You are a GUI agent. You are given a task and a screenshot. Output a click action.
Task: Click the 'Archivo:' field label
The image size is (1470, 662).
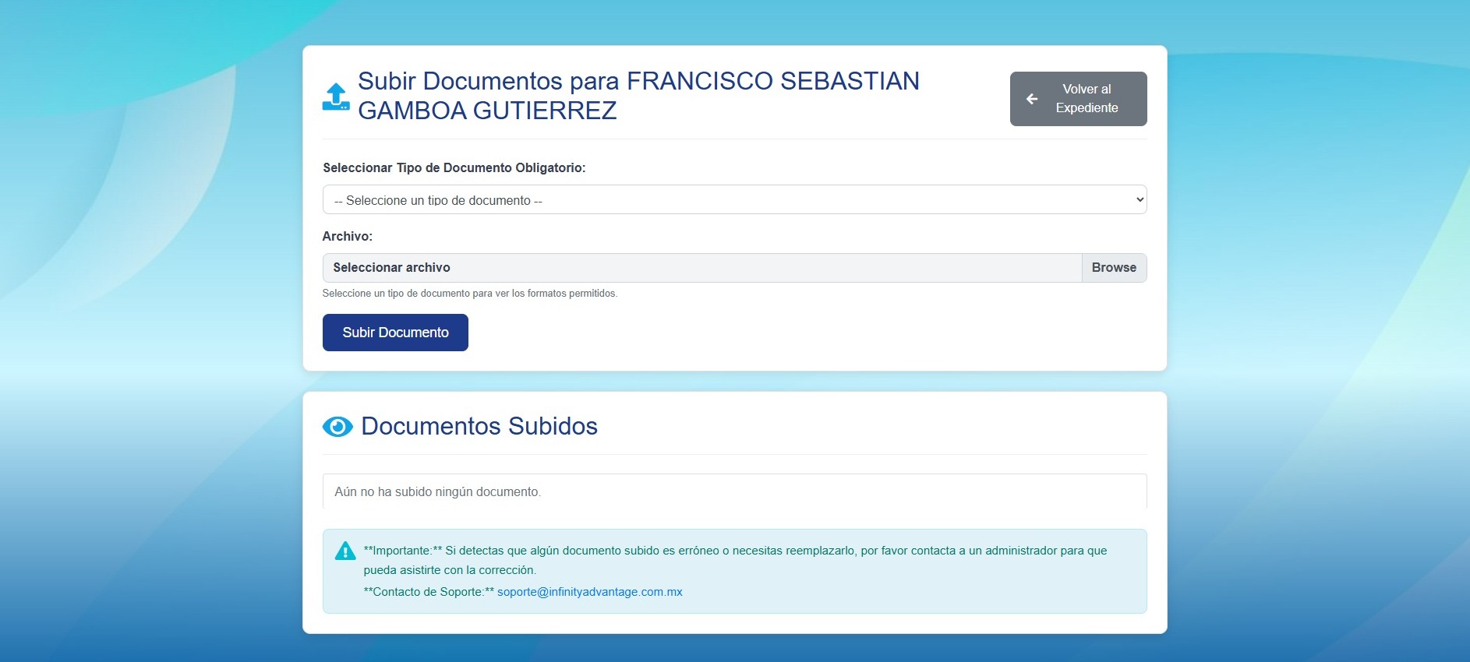[x=348, y=236]
